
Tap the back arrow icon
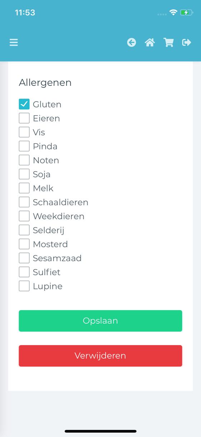[x=132, y=43]
